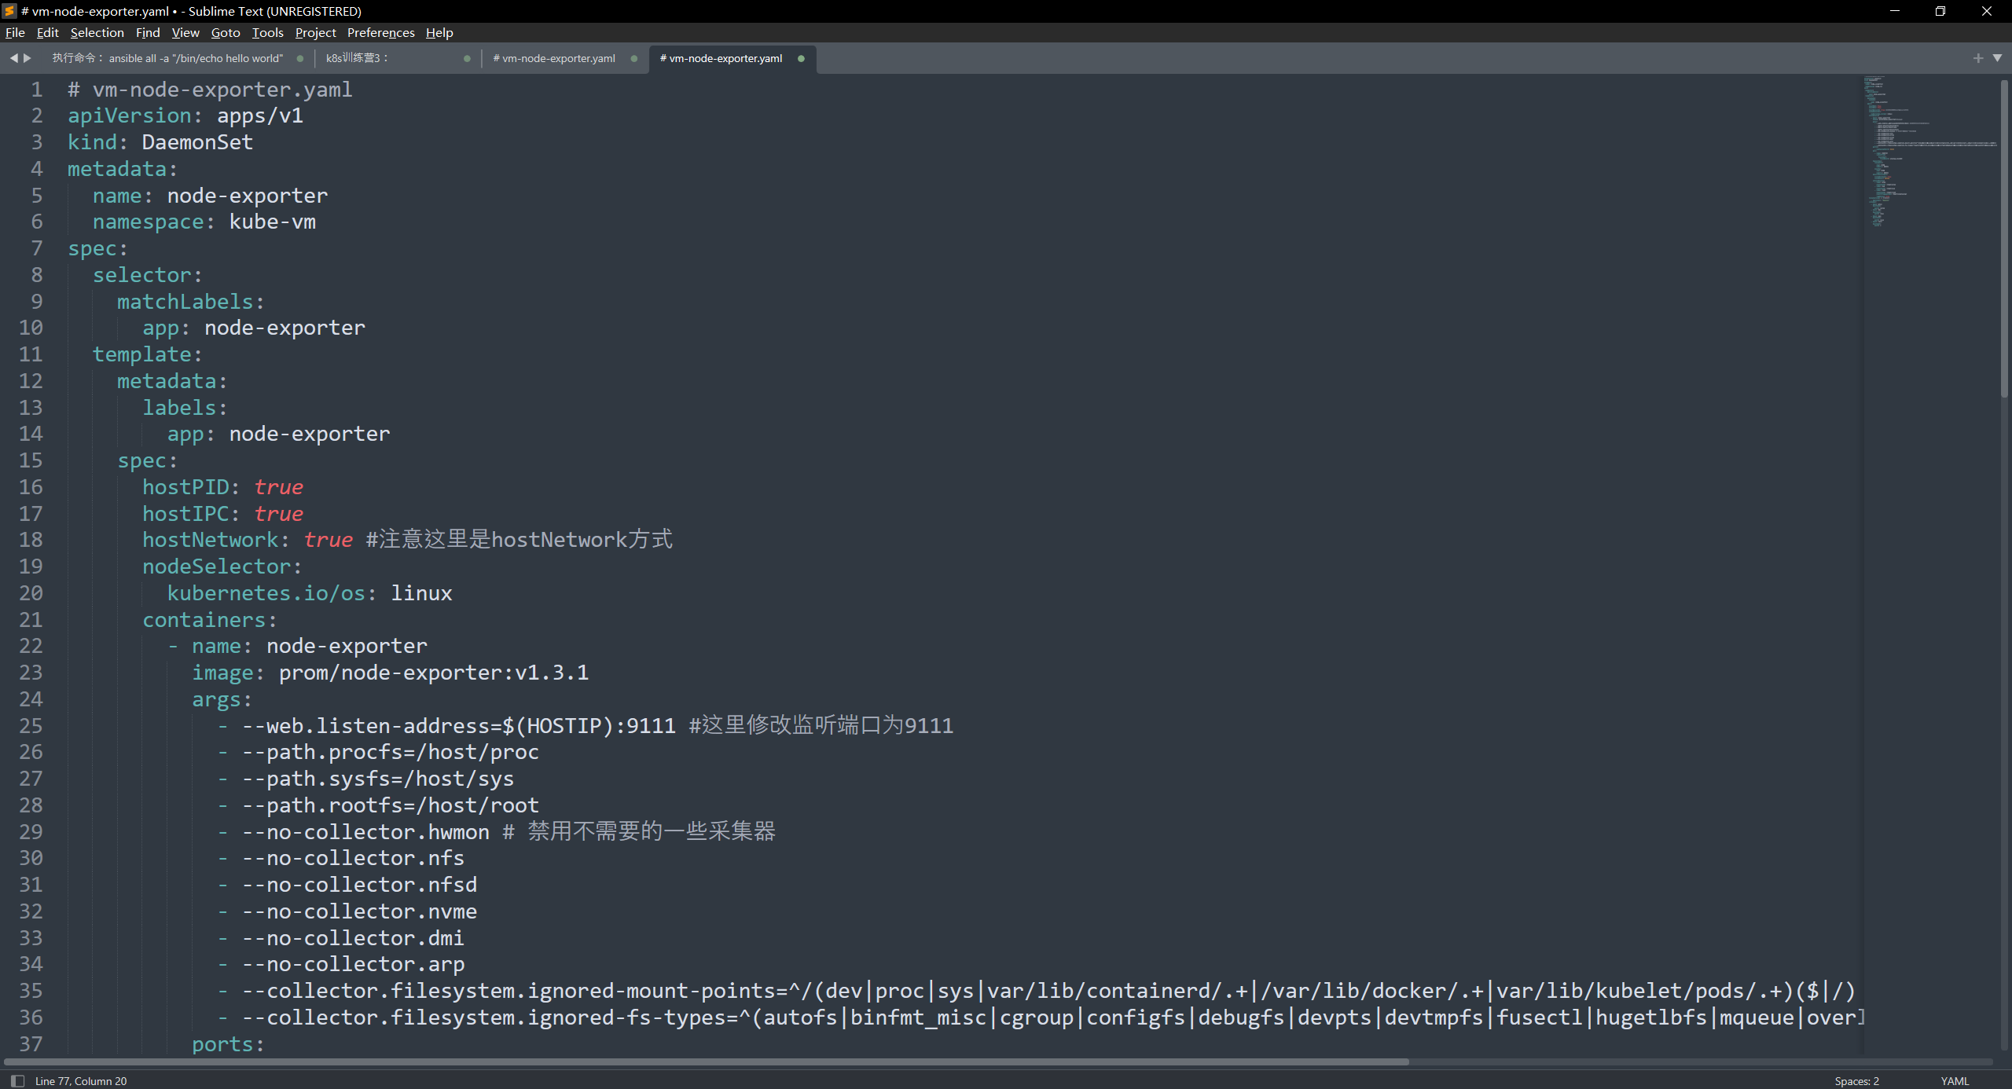Viewport: 2012px width, 1089px height.
Task: Click line number 1 in the gutter
Action: pyautogui.click(x=36, y=90)
